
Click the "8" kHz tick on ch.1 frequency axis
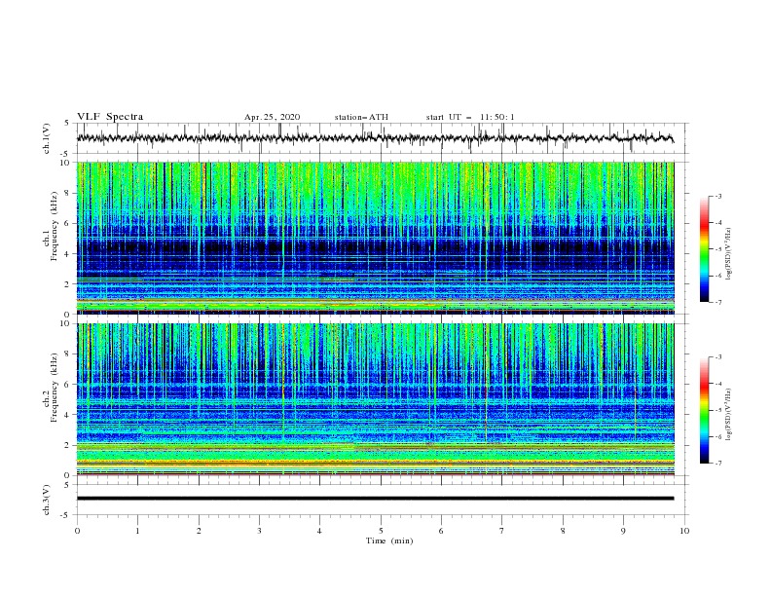click(x=67, y=193)
